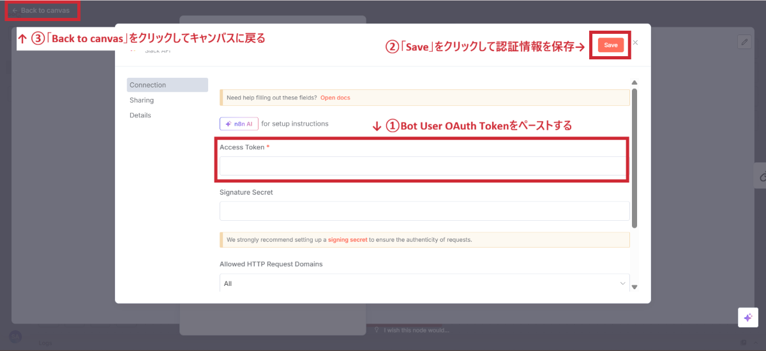Follow the 'signing secret' link
Screen dimensions: 766x351
(x=347, y=240)
